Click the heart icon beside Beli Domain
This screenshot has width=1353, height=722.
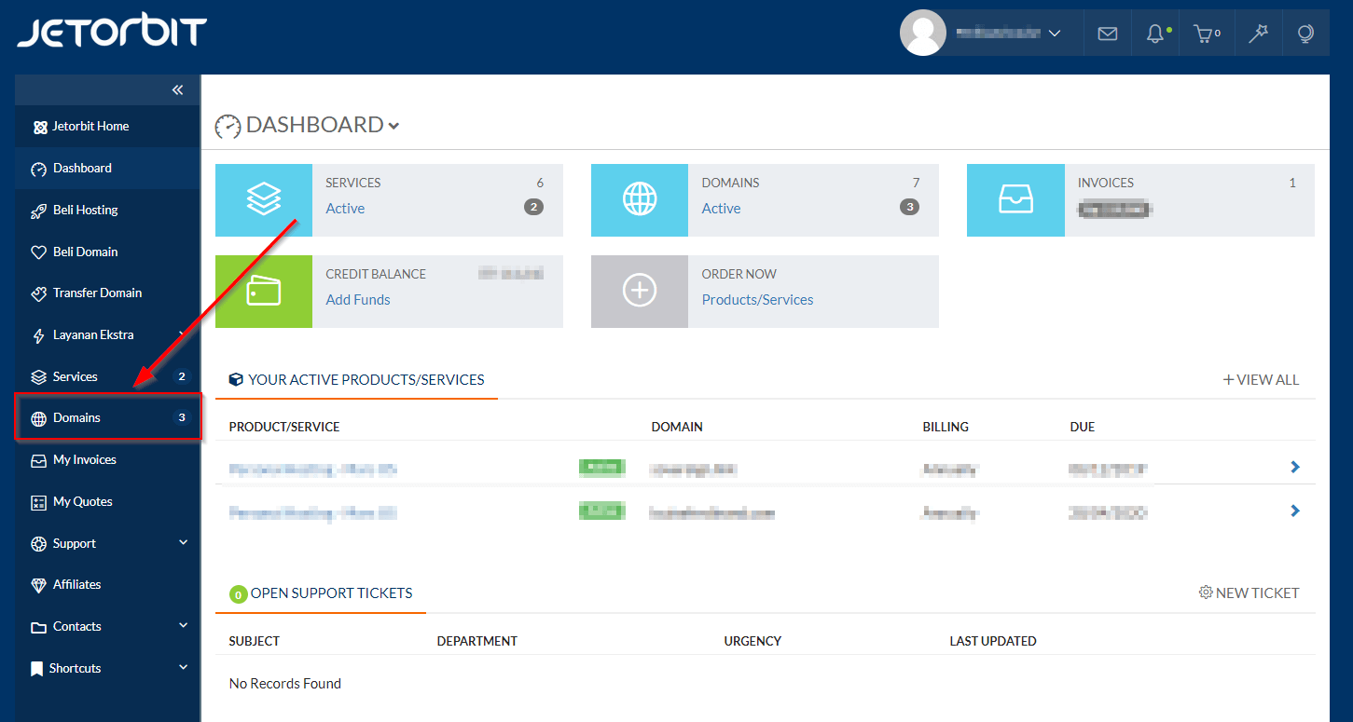[38, 252]
